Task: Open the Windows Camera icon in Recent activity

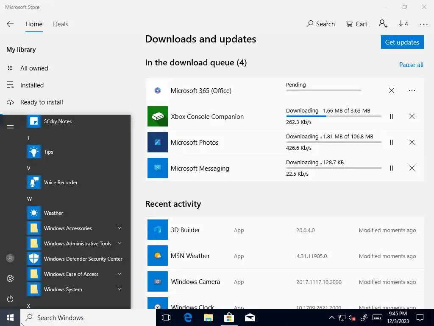Action: [x=158, y=281]
